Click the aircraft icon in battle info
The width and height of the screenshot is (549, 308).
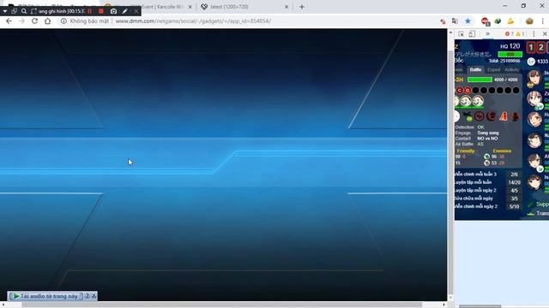click(x=468, y=116)
